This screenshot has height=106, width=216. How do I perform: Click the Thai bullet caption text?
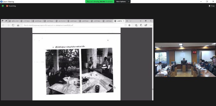[x=70, y=47]
